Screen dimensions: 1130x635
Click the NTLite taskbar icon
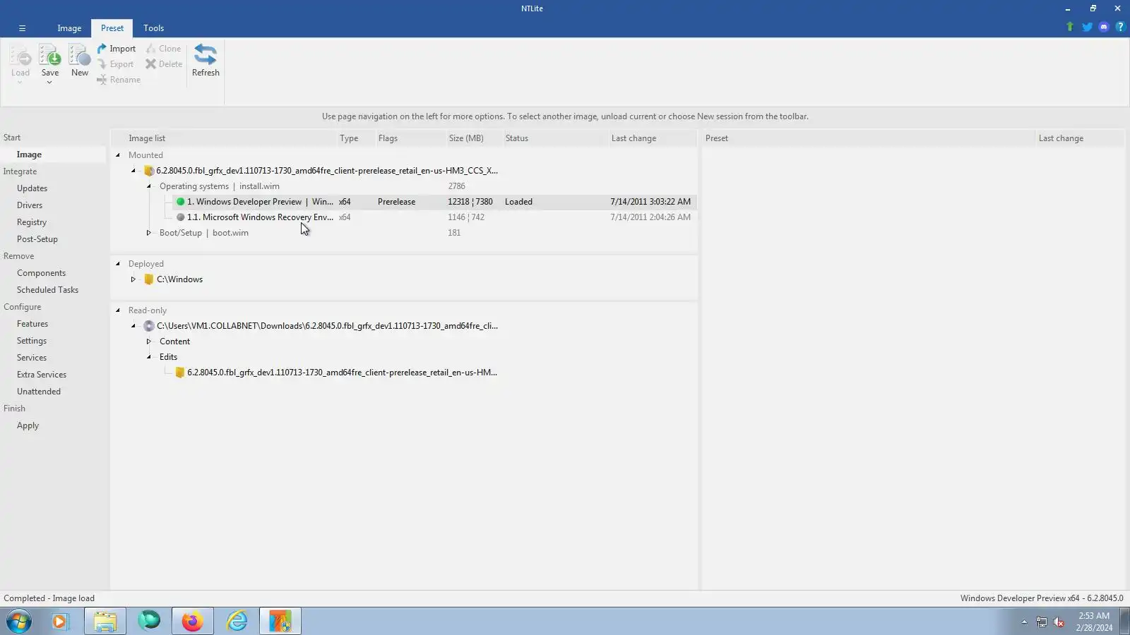pos(280,622)
